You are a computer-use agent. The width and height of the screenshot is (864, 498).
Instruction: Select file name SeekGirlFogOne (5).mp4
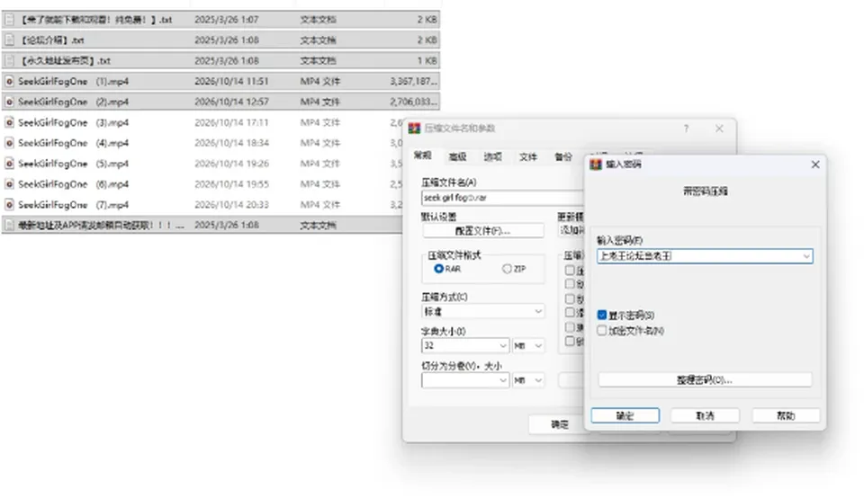(73, 164)
